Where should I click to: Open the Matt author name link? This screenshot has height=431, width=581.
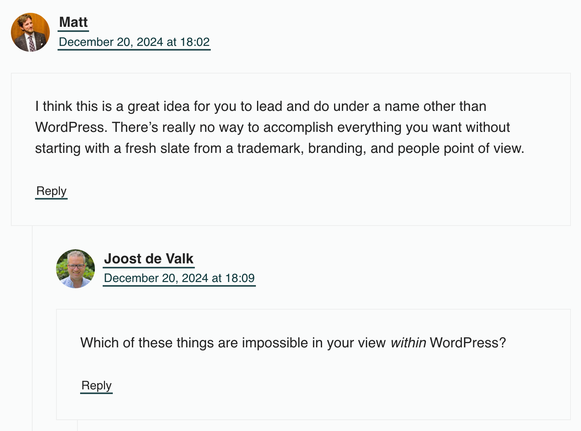pyautogui.click(x=73, y=23)
